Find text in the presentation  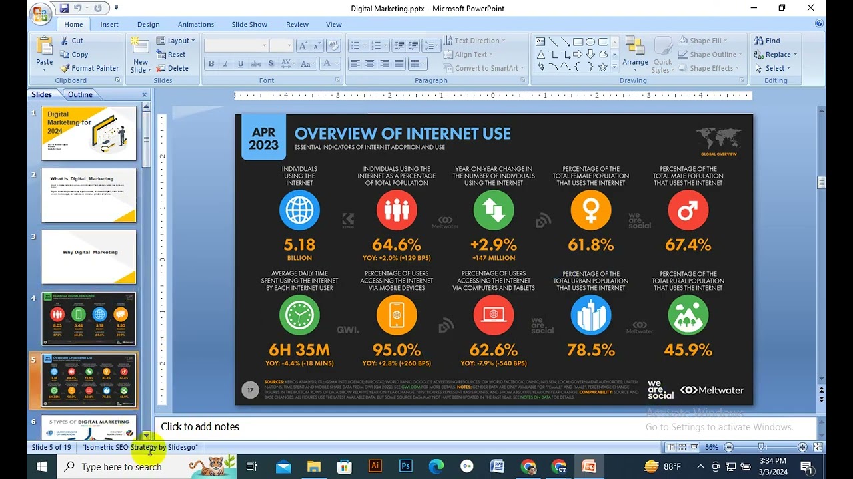pyautogui.click(x=768, y=41)
